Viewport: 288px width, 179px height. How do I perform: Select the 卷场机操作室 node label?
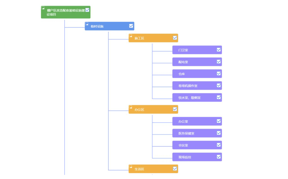[x=188, y=86]
